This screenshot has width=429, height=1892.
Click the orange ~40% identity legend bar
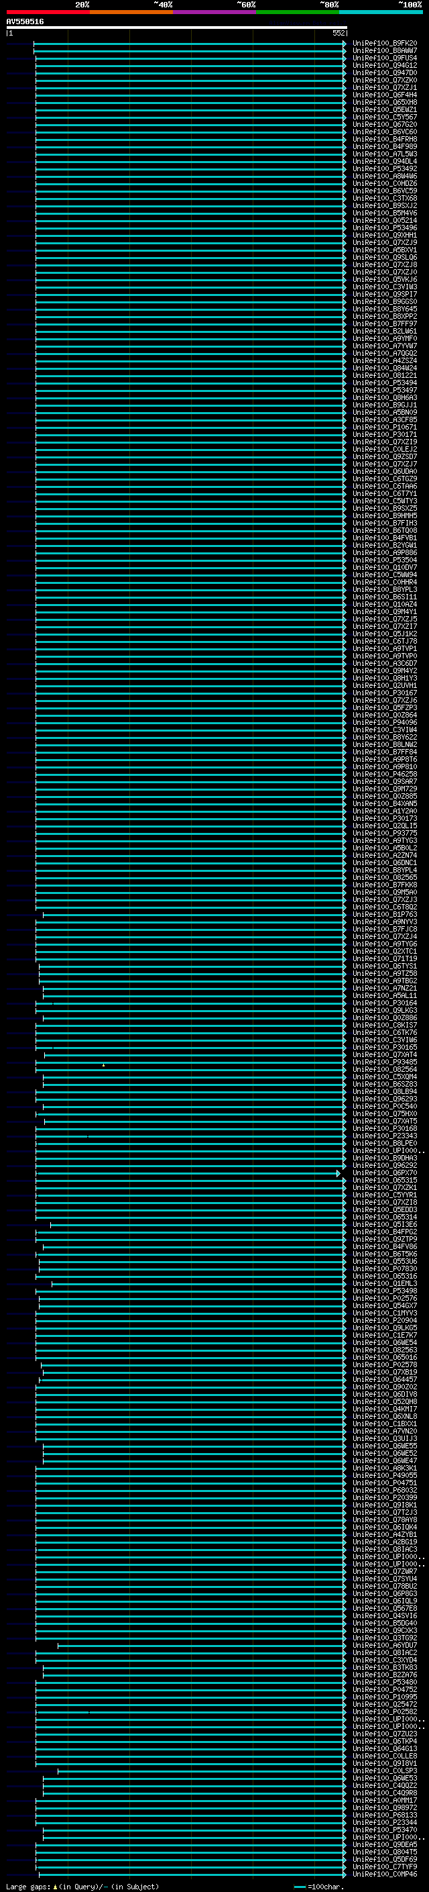(x=131, y=12)
